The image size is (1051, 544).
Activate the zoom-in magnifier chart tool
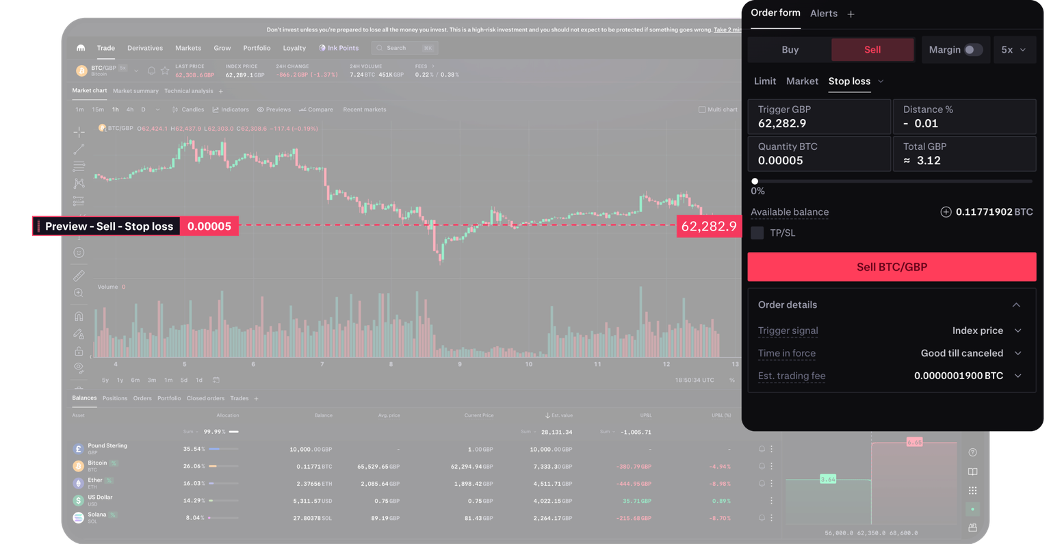(x=79, y=293)
